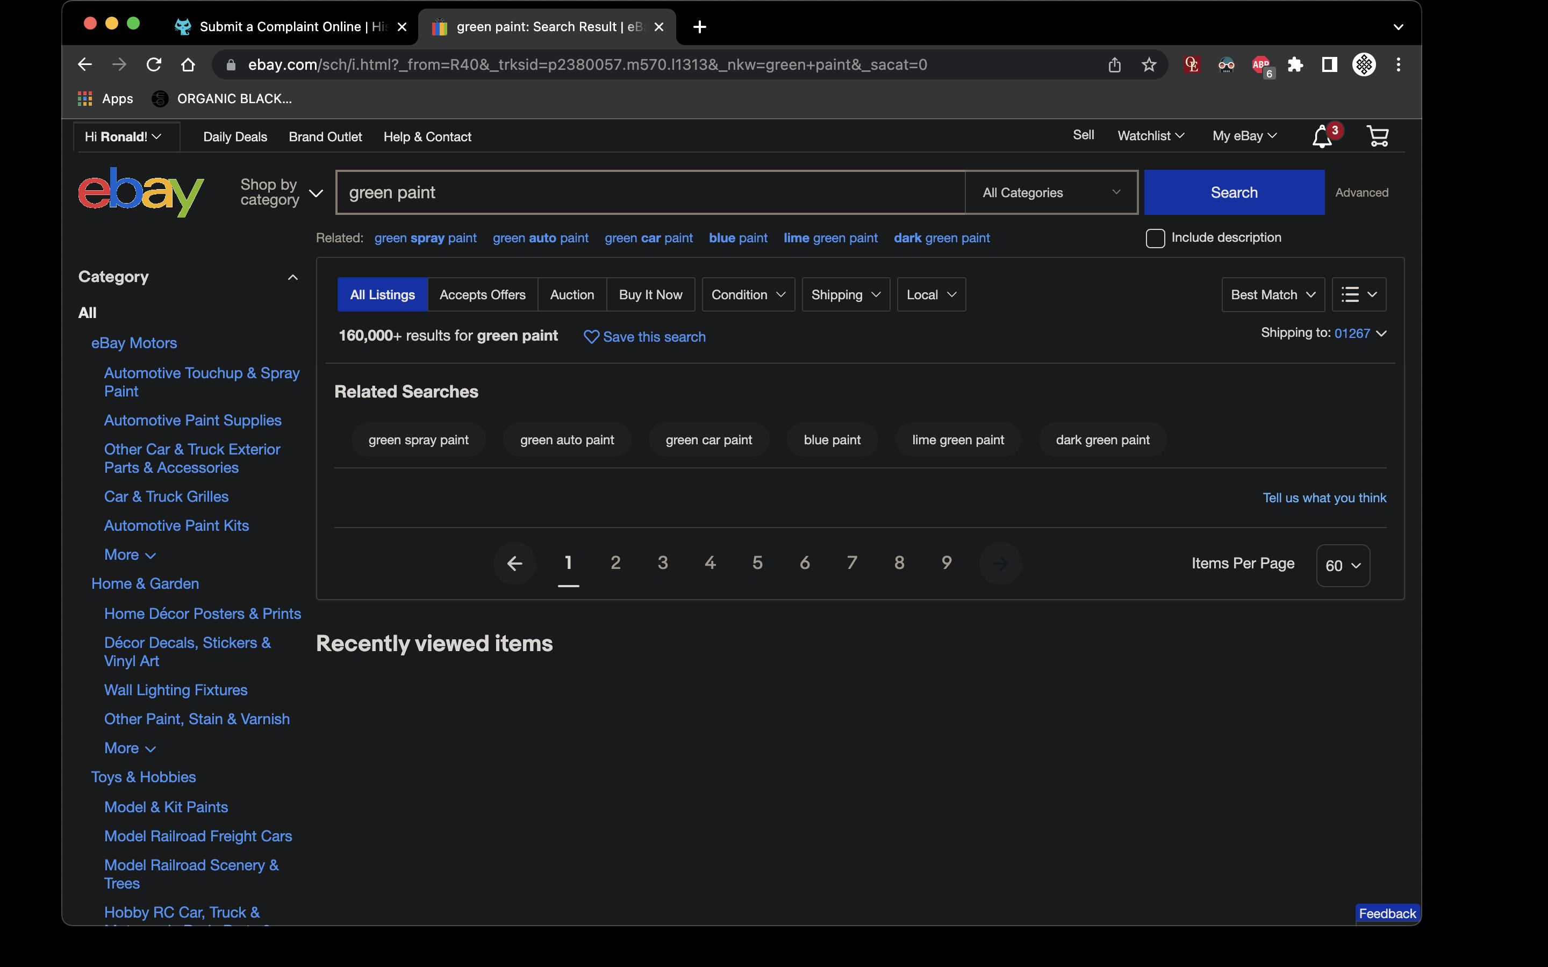Viewport: 1548px width, 967px height.
Task: Click the green paint search field
Action: (x=649, y=192)
